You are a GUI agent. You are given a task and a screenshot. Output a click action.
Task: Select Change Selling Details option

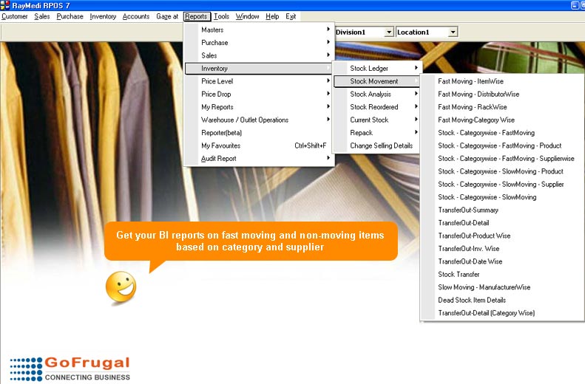pos(381,145)
